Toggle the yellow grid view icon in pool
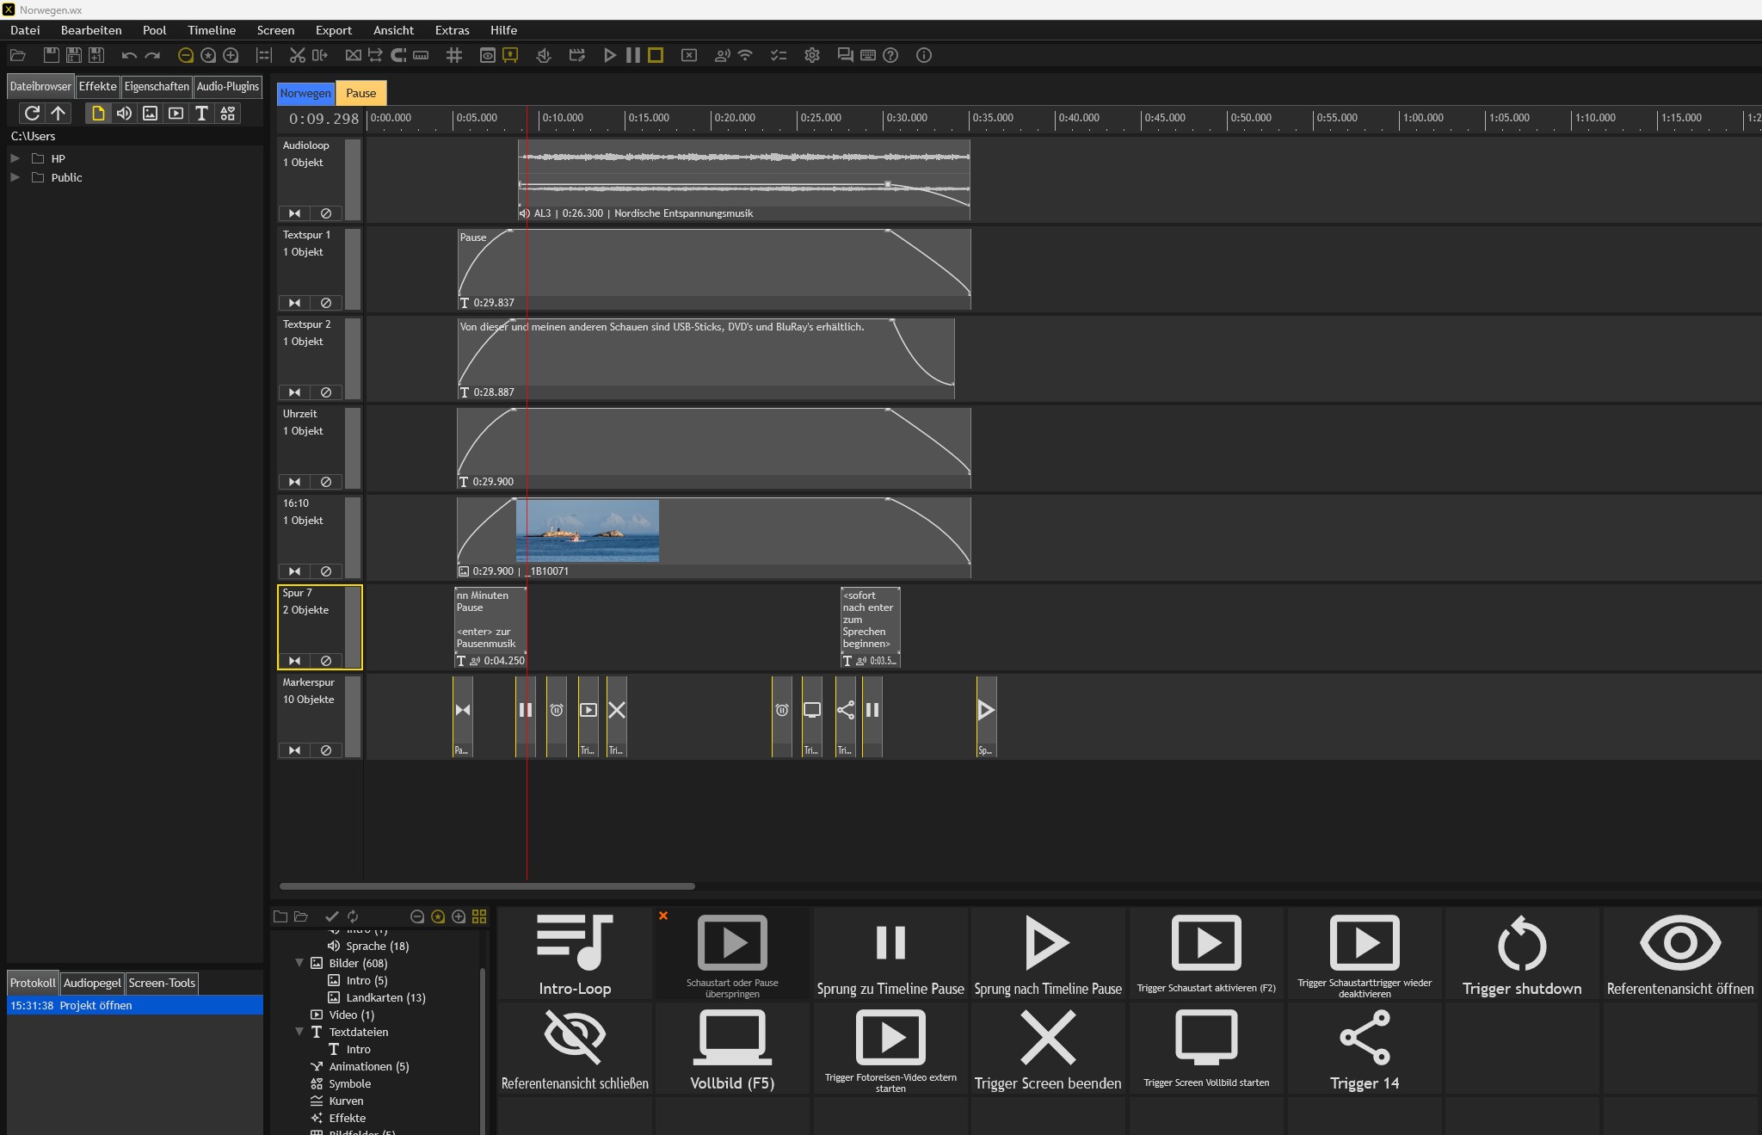 coord(479,916)
